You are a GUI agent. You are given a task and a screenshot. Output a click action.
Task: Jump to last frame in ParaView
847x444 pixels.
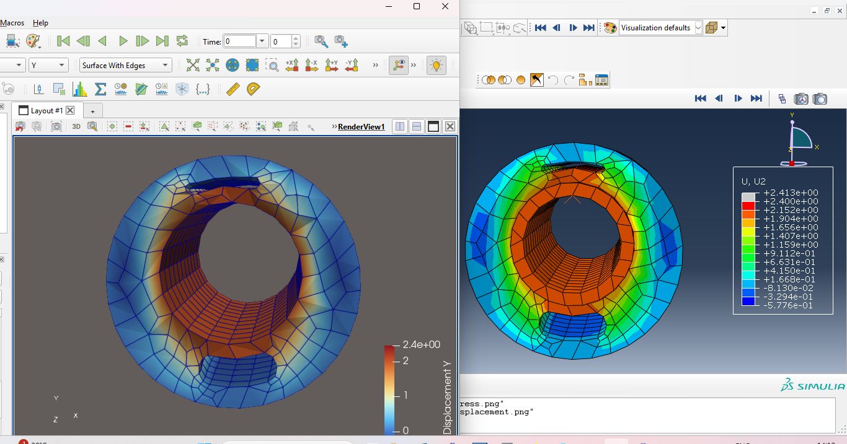[x=162, y=41]
